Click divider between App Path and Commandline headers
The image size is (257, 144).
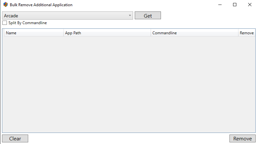point(151,33)
